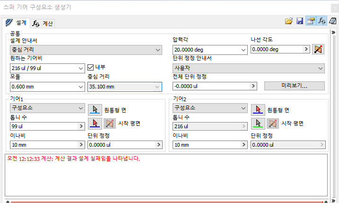The image size is (339, 203).
Task: Select cylindrical face for Gear 1 (기어1)
Action: 95,109
